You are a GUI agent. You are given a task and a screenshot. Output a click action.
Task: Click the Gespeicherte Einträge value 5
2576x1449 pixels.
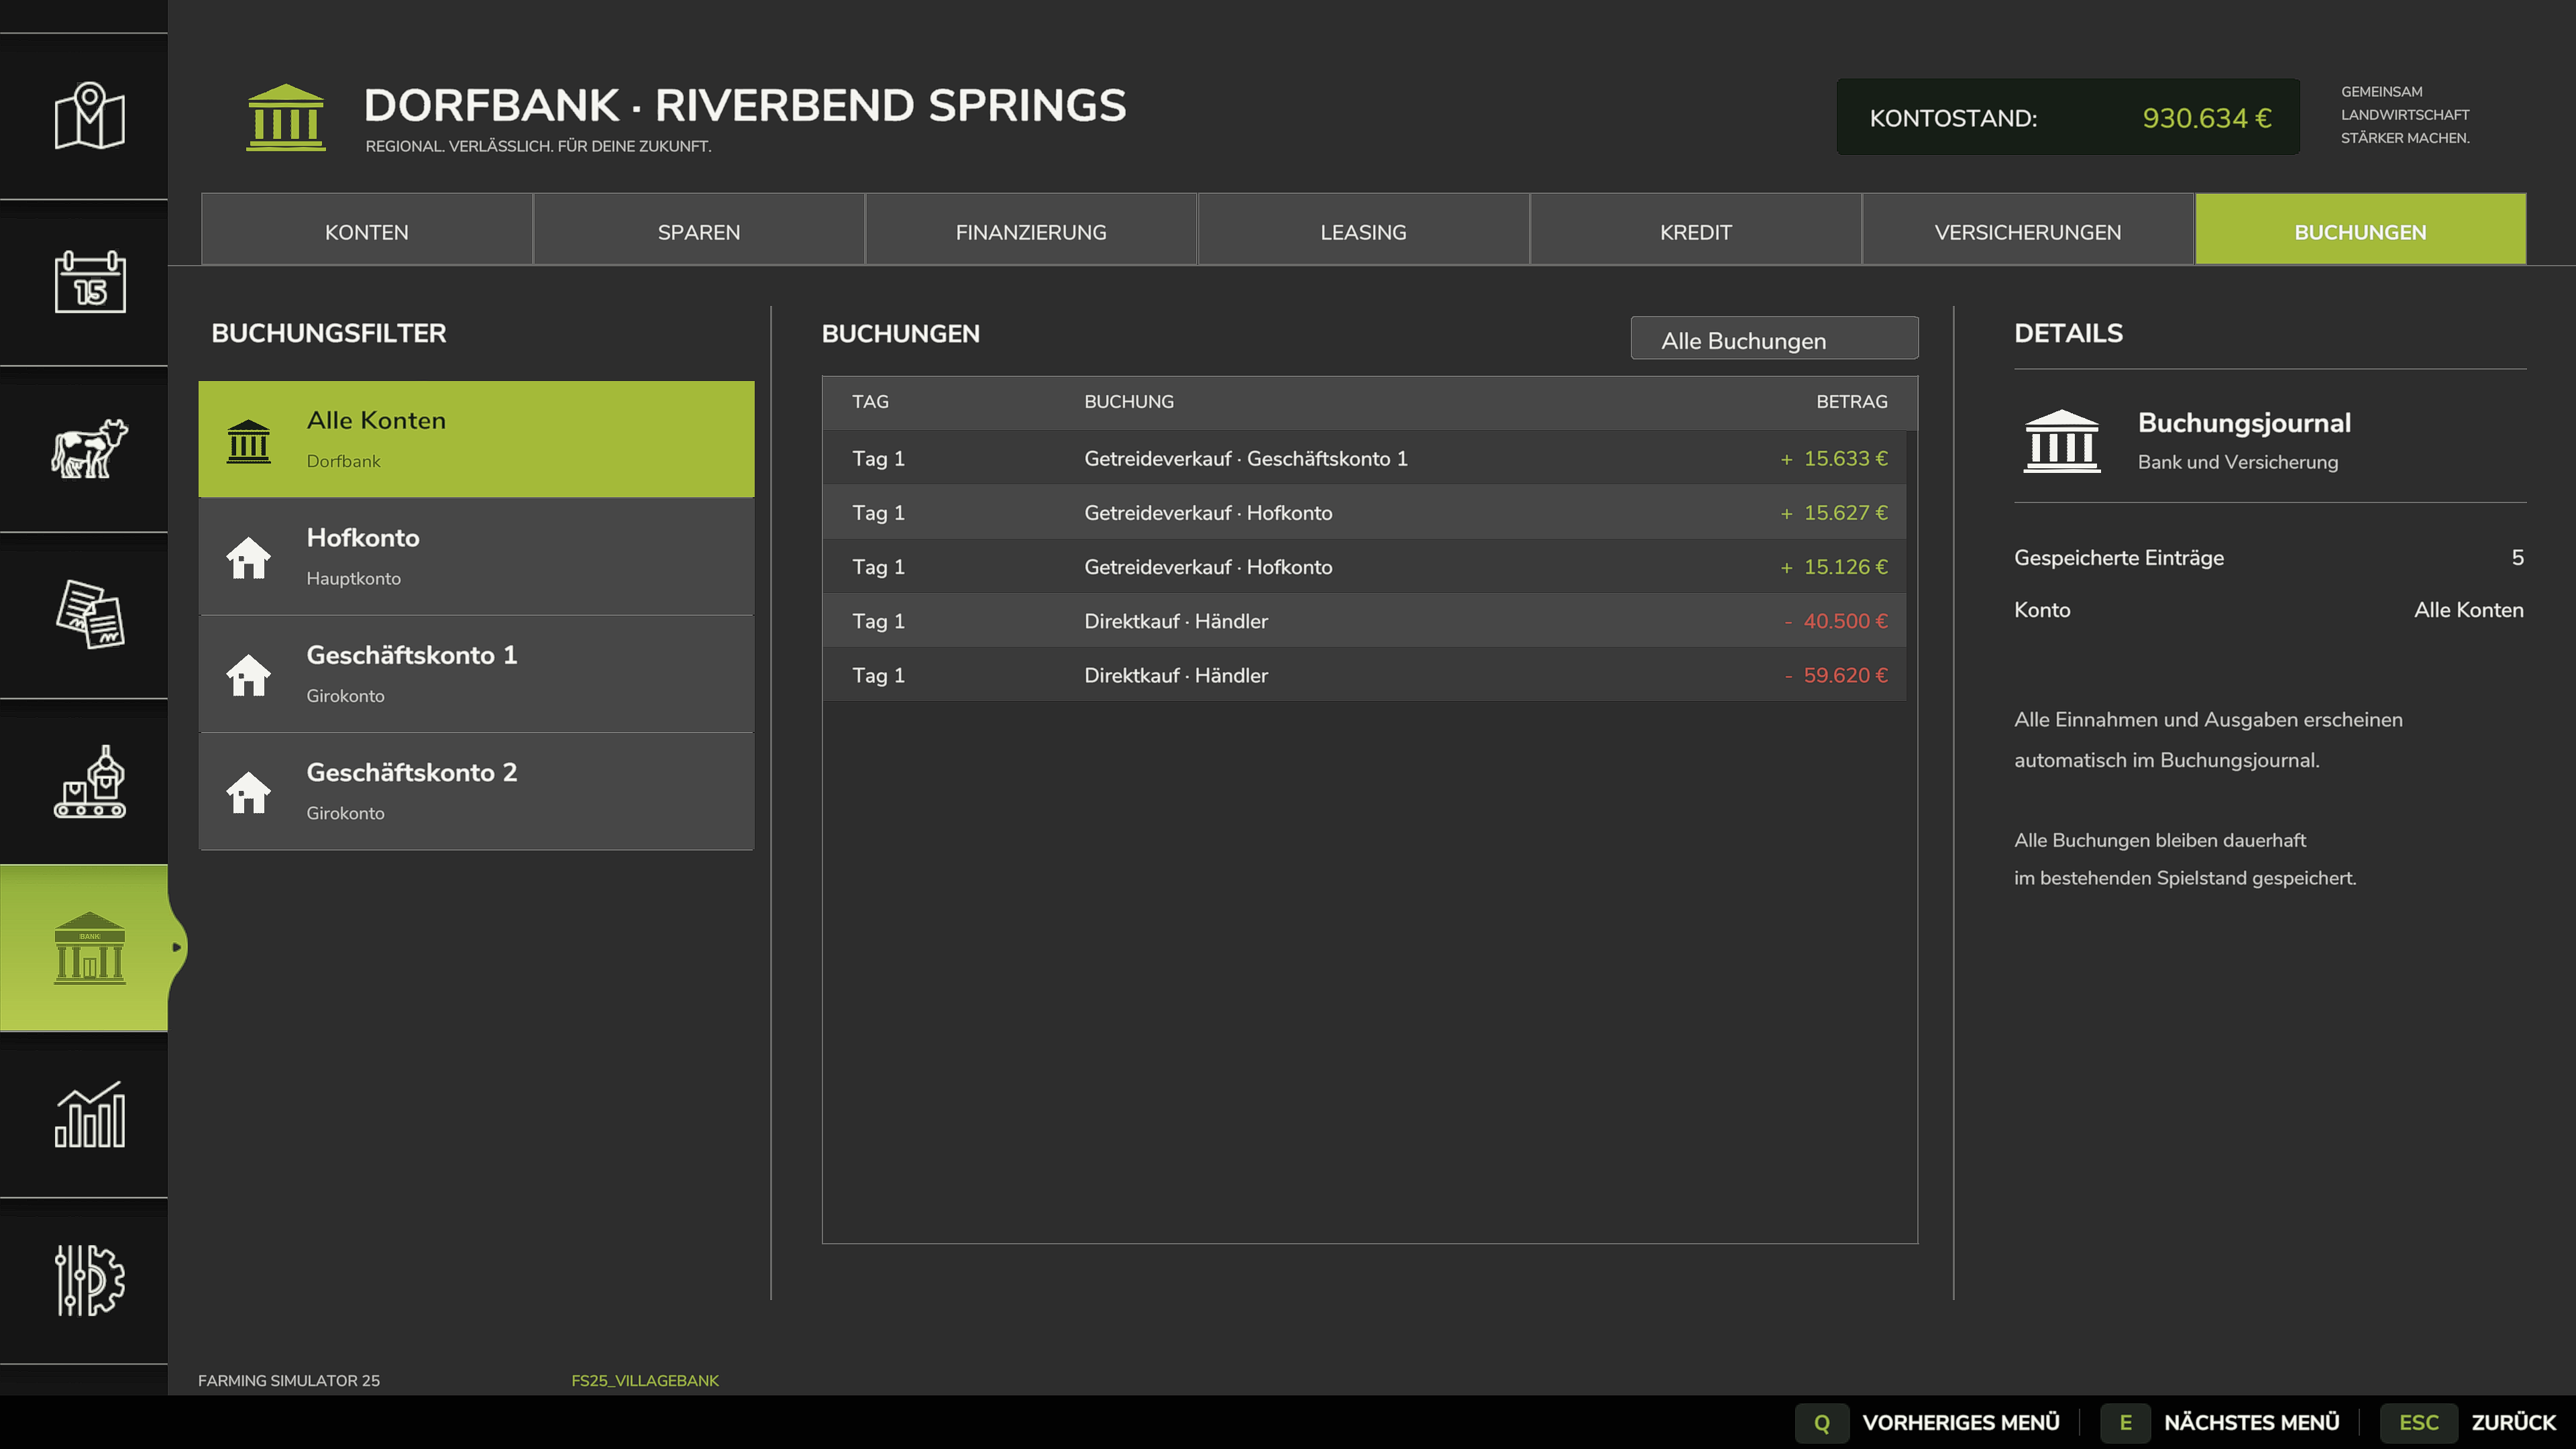(2517, 557)
